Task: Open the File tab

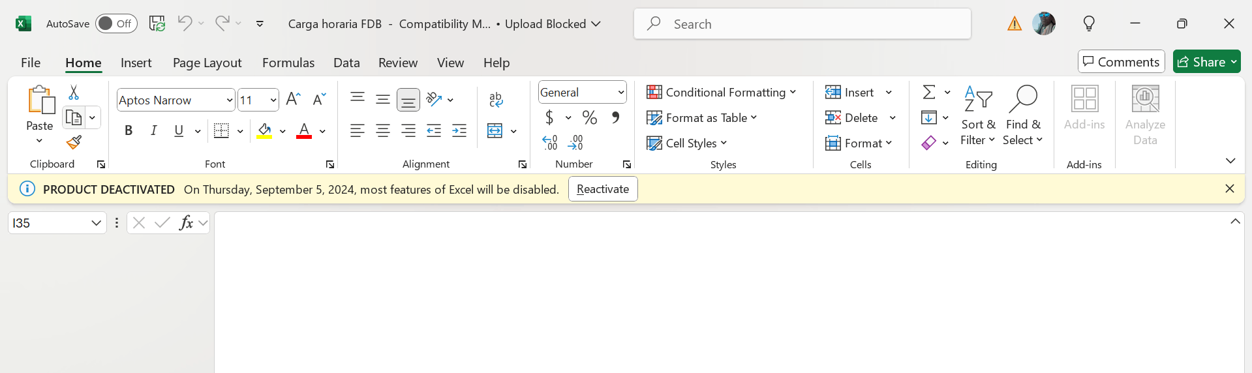Action: (x=31, y=63)
